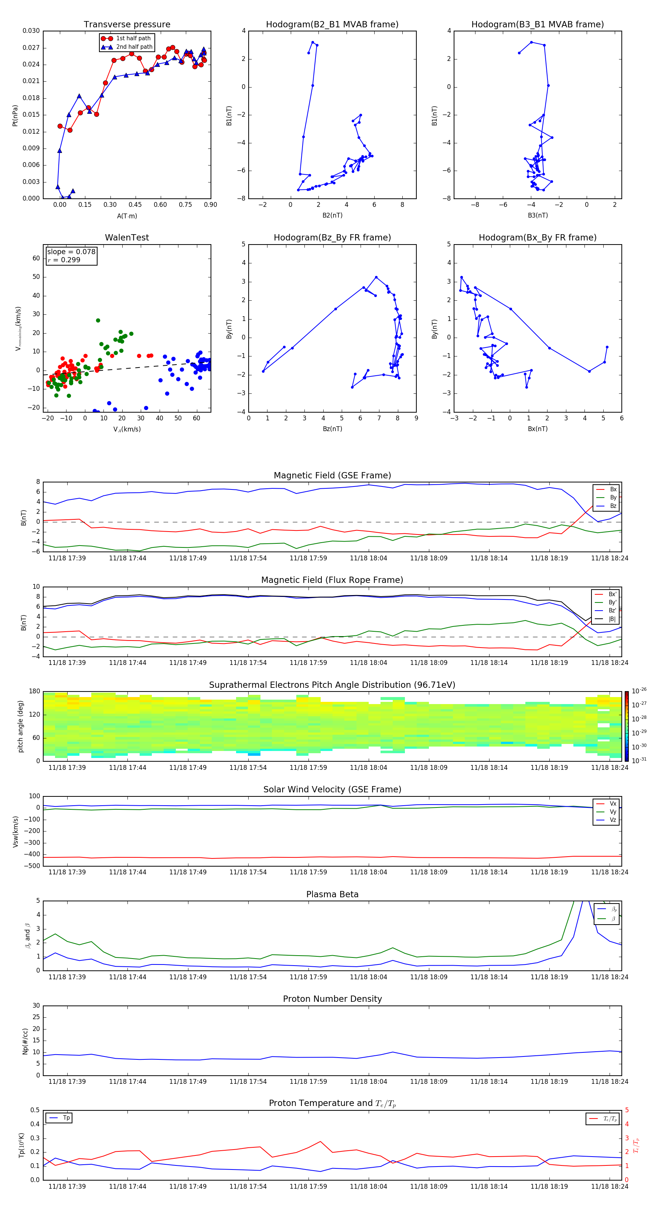Select By in GSE magnetic field legend
Image resolution: width=665 pixels, height=1219 pixels.
click(x=606, y=497)
